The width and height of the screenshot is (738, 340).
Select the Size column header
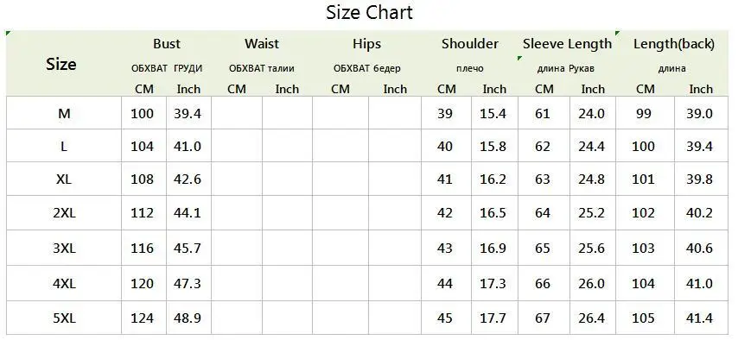click(61, 64)
